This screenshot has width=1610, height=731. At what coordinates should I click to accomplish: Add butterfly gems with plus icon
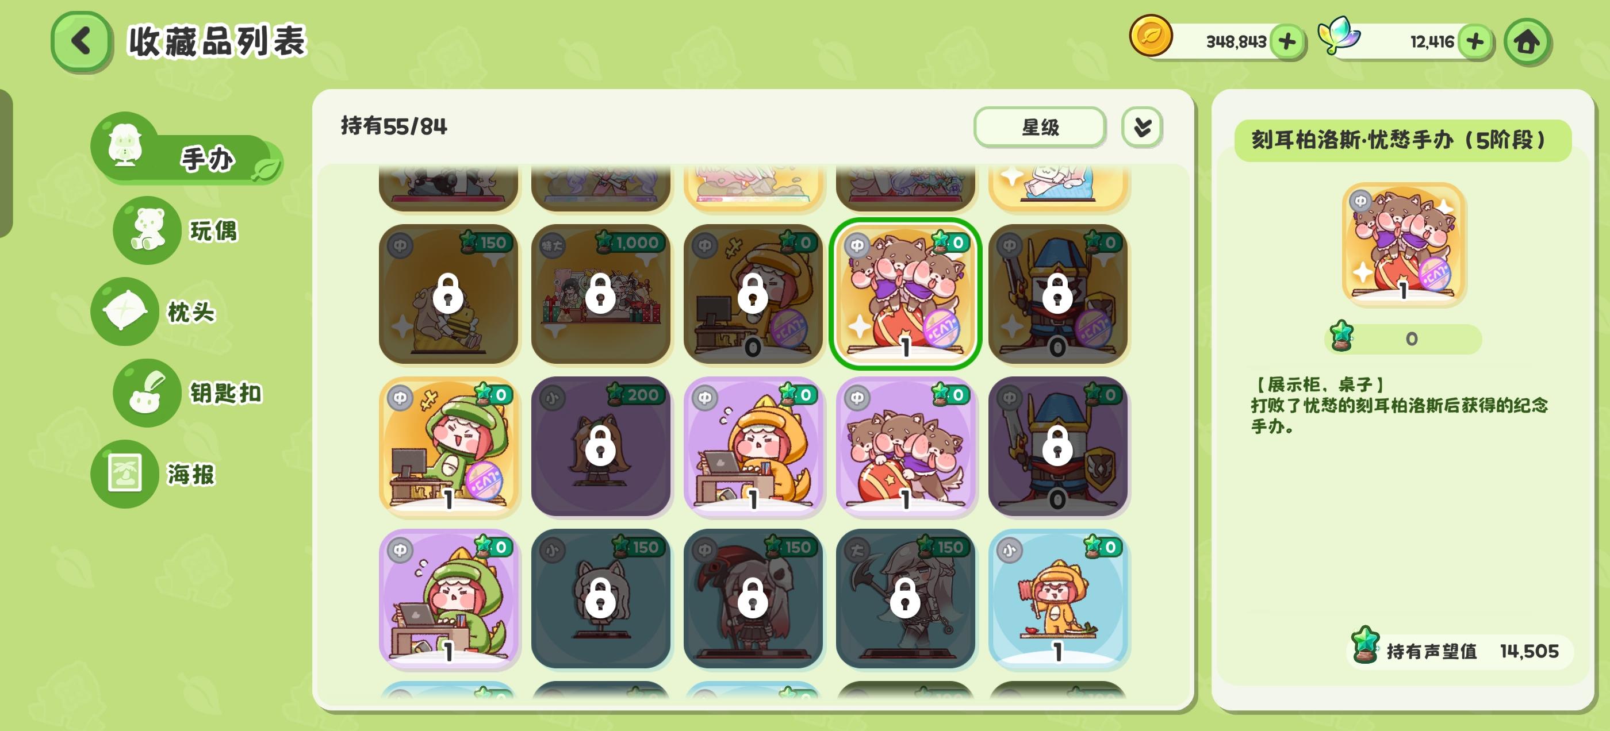tap(1474, 42)
